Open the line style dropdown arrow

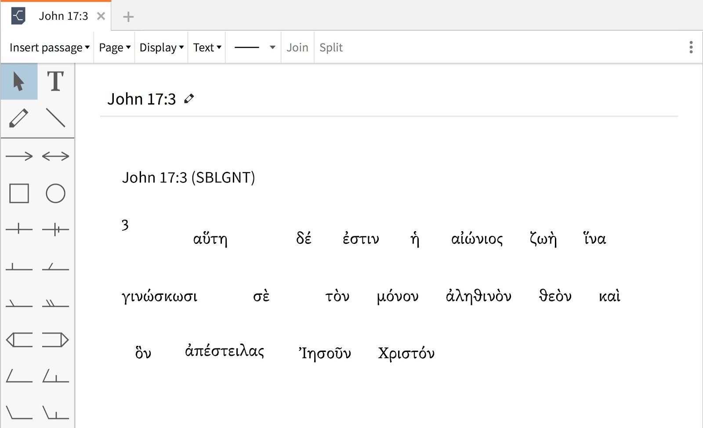click(x=272, y=47)
